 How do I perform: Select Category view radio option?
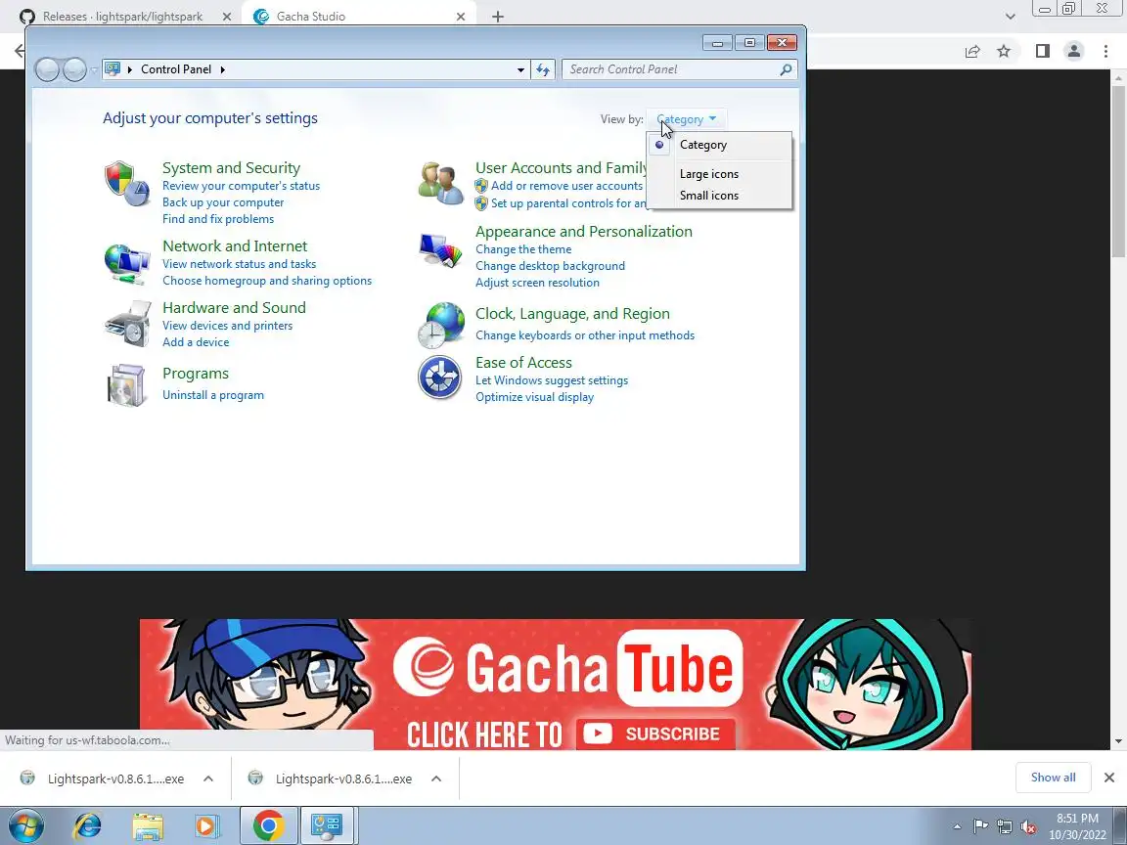[x=719, y=145]
